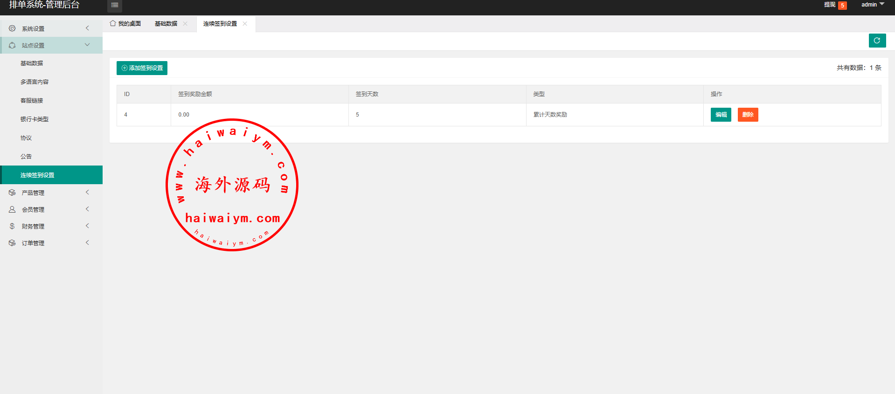The image size is (895, 394).
Task: Click the 提现 notification badge
Action: pyautogui.click(x=842, y=6)
